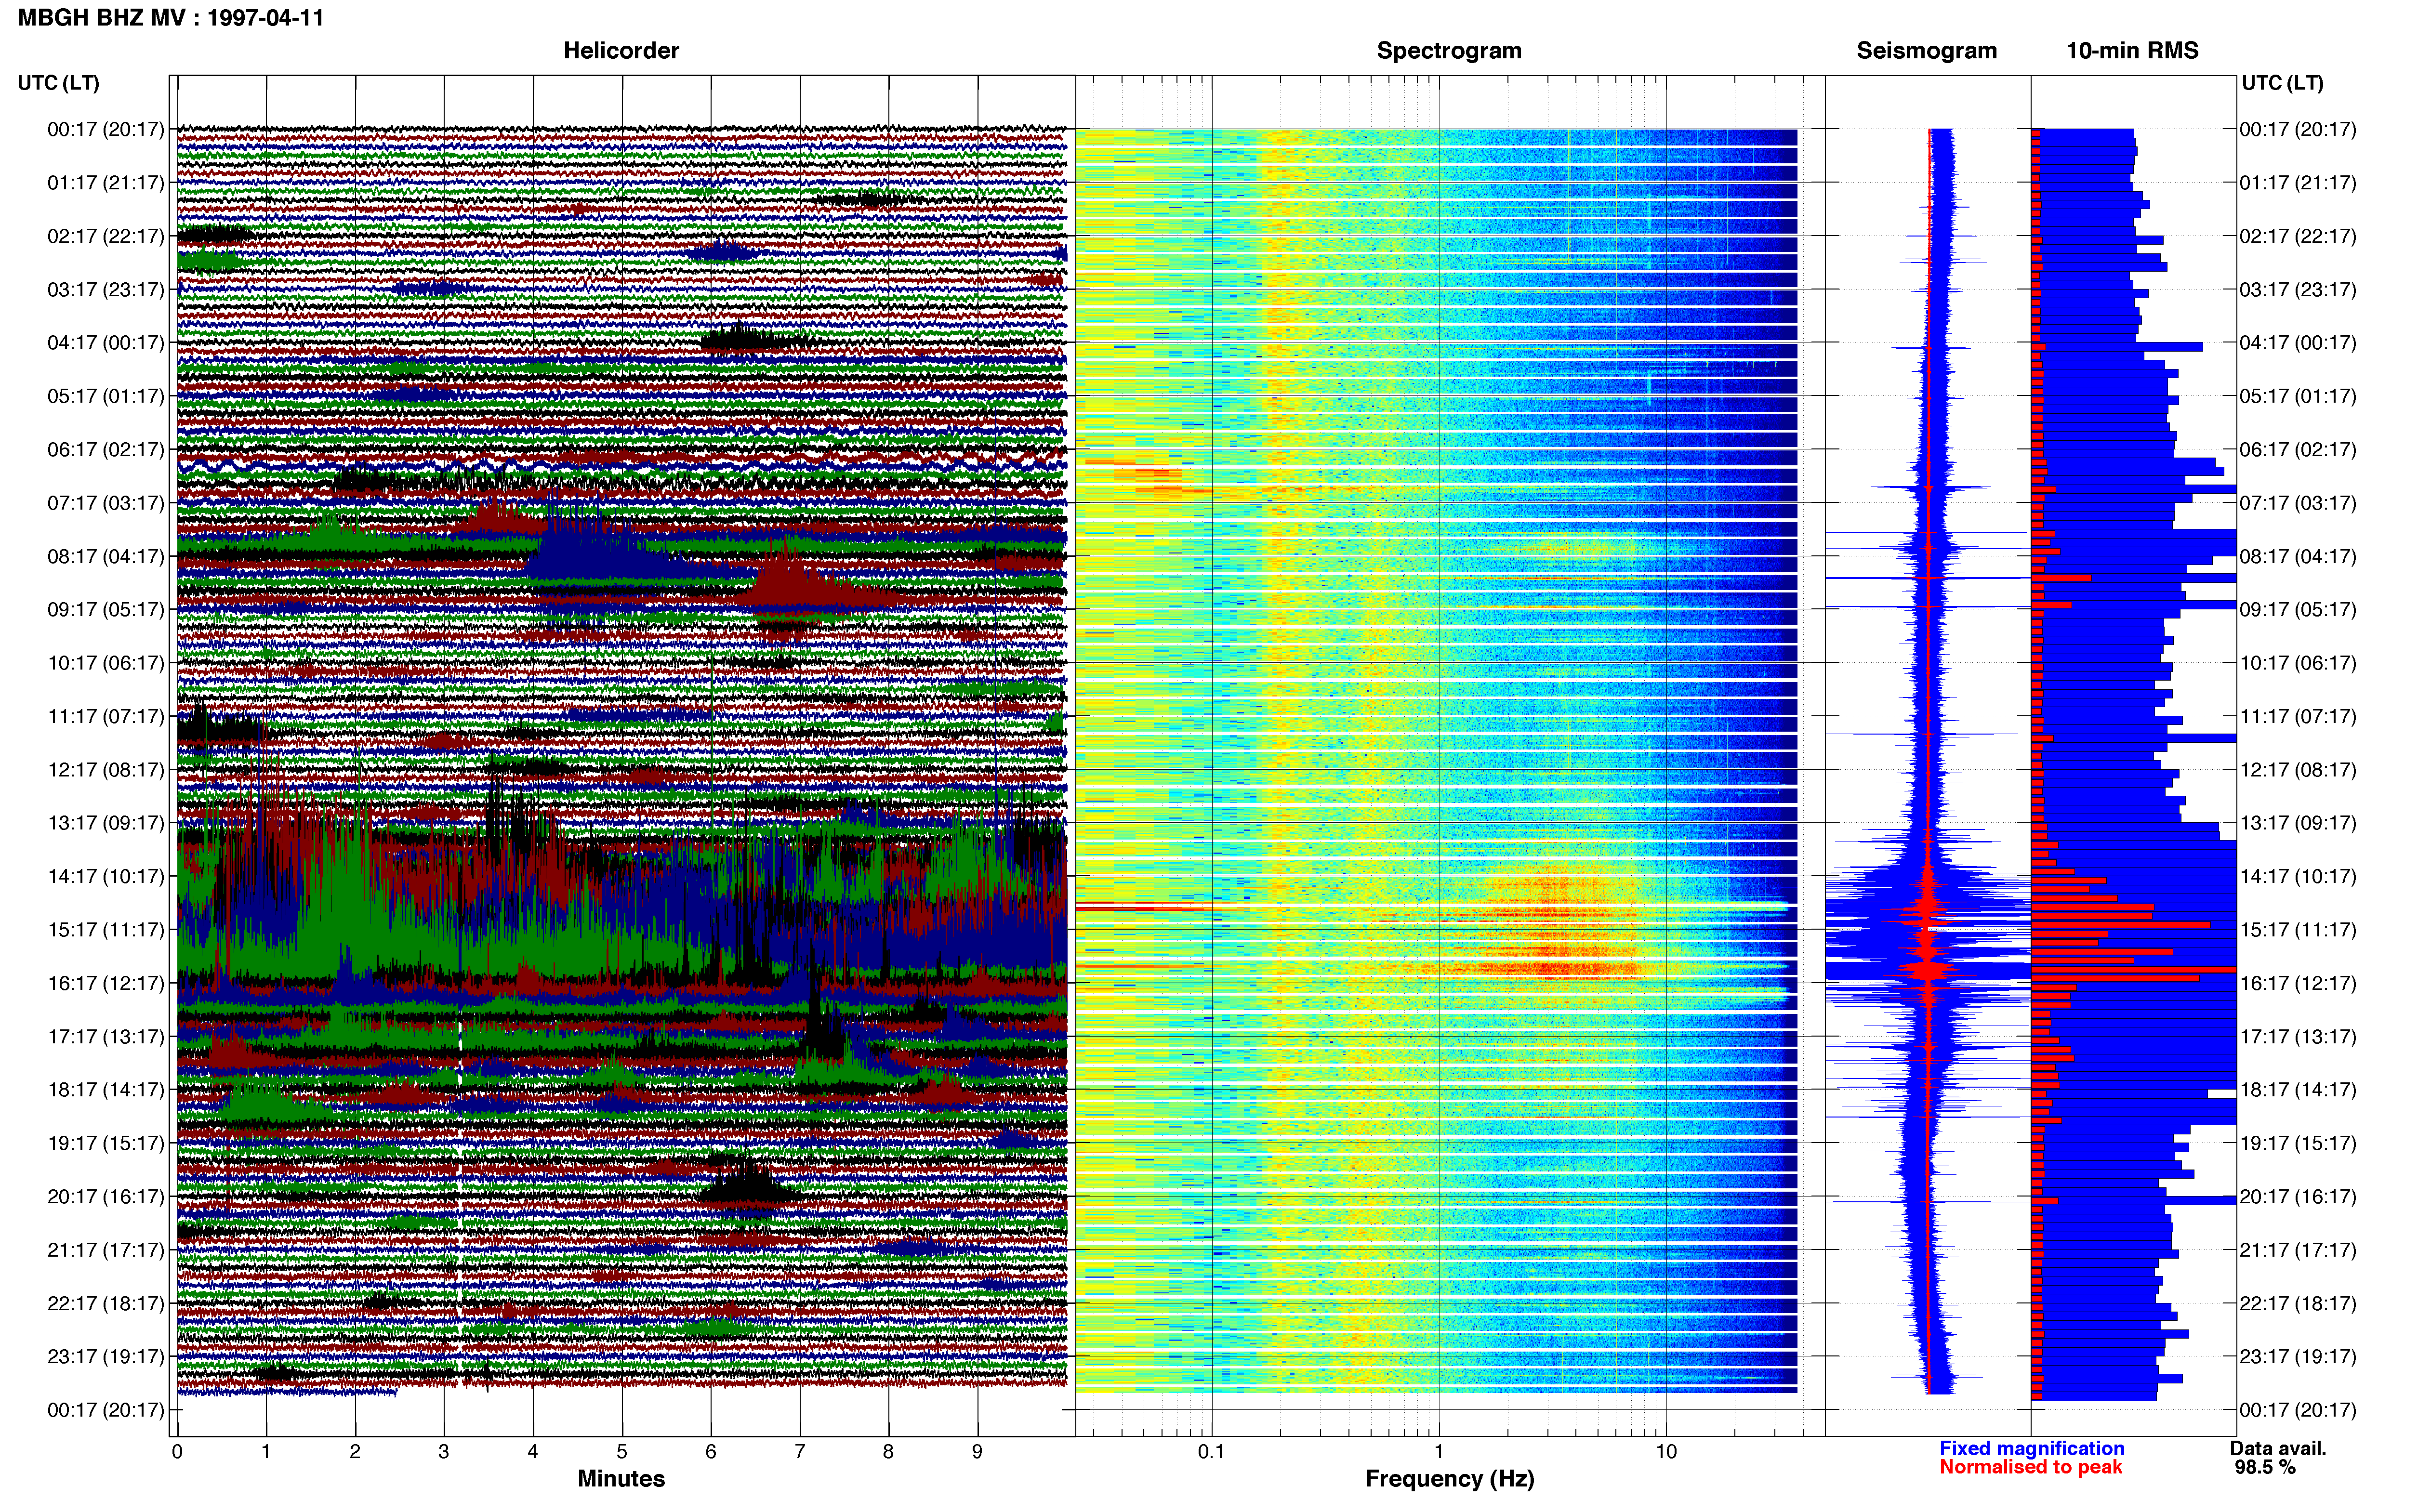Click the 'Data avail.' label
This screenshot has height=1512, width=2418.
[x=2278, y=1449]
